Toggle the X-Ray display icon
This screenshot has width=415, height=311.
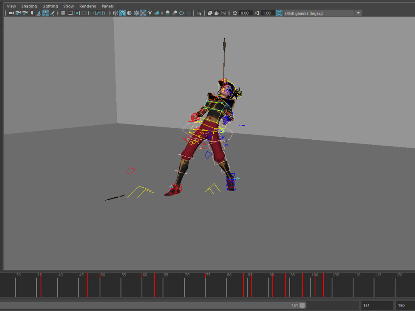pos(210,13)
